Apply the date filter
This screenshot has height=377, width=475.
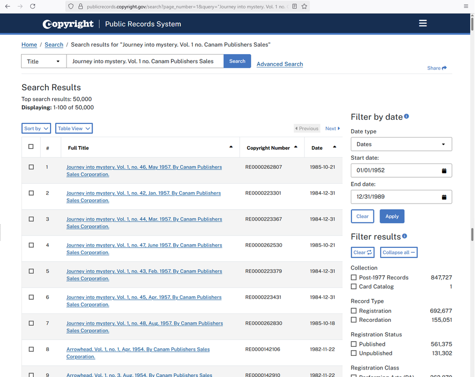pos(392,216)
